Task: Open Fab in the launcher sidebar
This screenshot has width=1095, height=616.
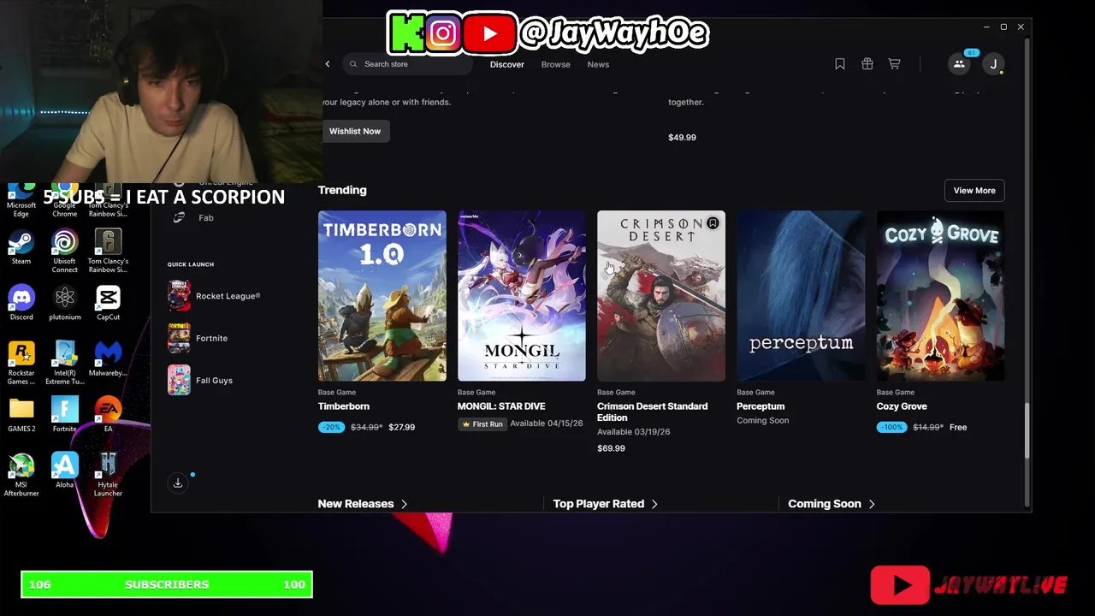Action: click(x=192, y=217)
